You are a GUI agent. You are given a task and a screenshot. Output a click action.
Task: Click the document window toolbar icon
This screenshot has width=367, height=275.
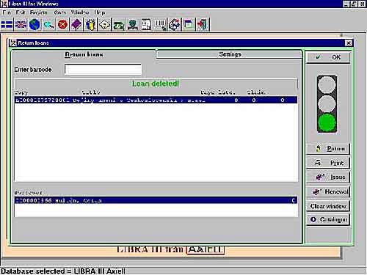point(146,25)
